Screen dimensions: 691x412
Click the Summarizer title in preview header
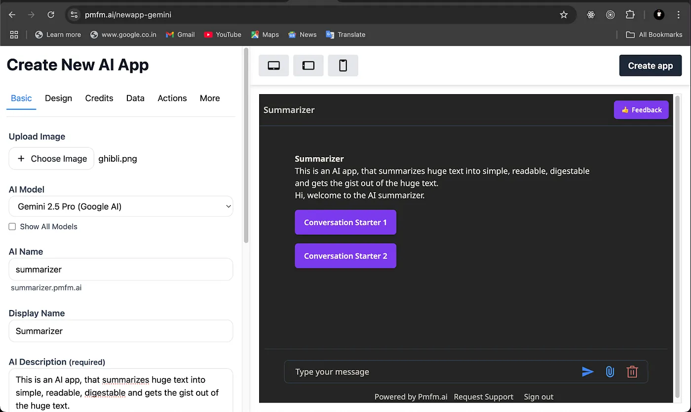pos(289,110)
